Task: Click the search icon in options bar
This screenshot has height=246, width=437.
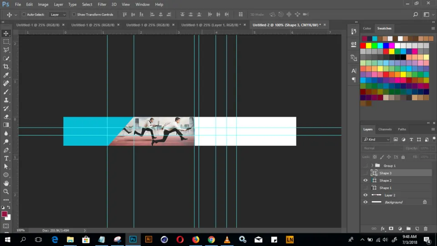Action: pos(415,15)
